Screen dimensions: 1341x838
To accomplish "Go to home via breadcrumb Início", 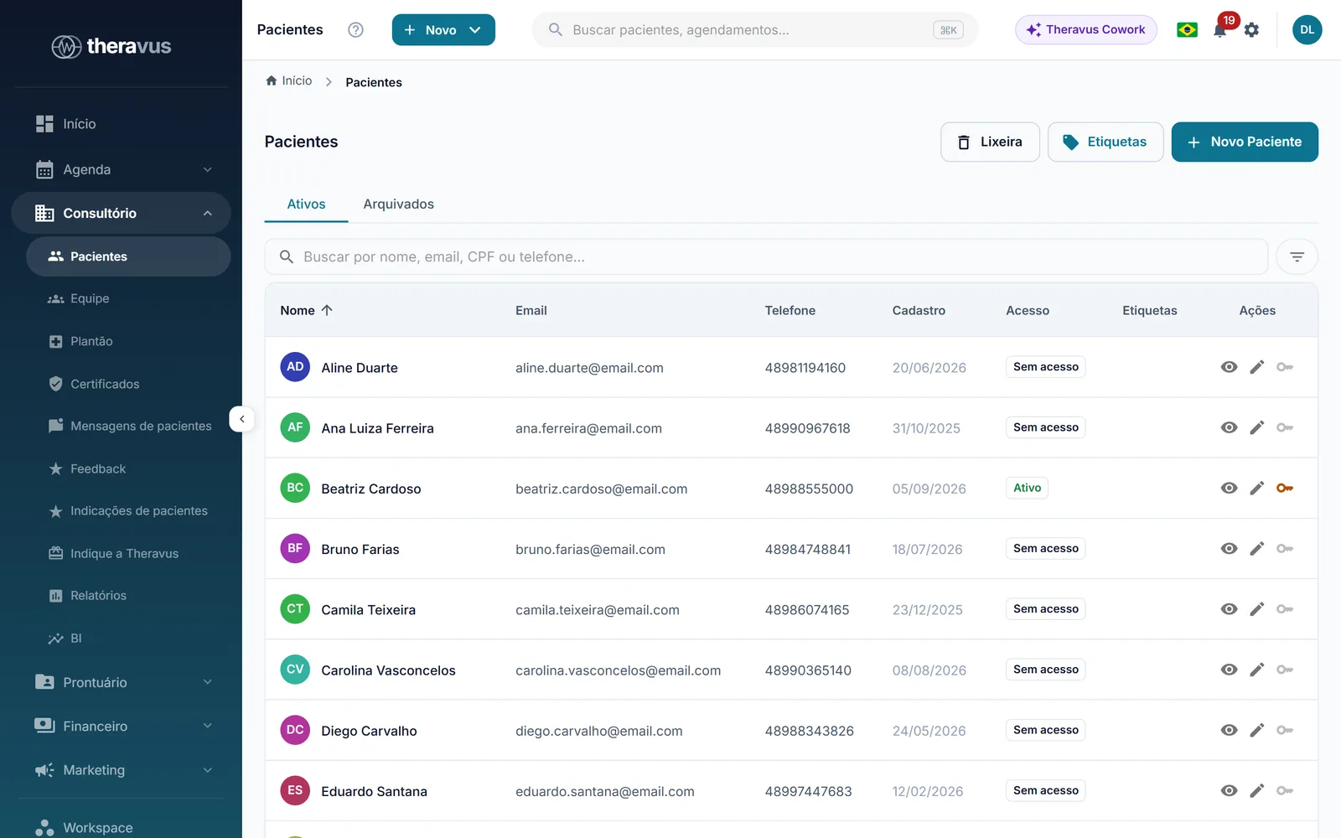I will tap(289, 81).
